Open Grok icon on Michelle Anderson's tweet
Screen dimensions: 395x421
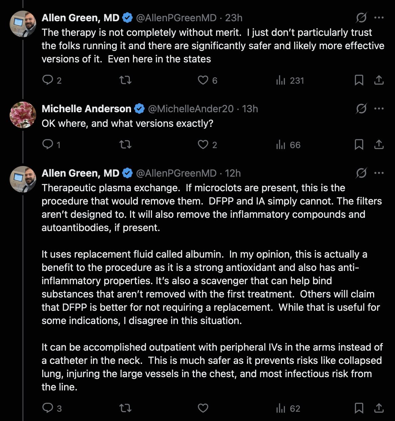(361, 109)
